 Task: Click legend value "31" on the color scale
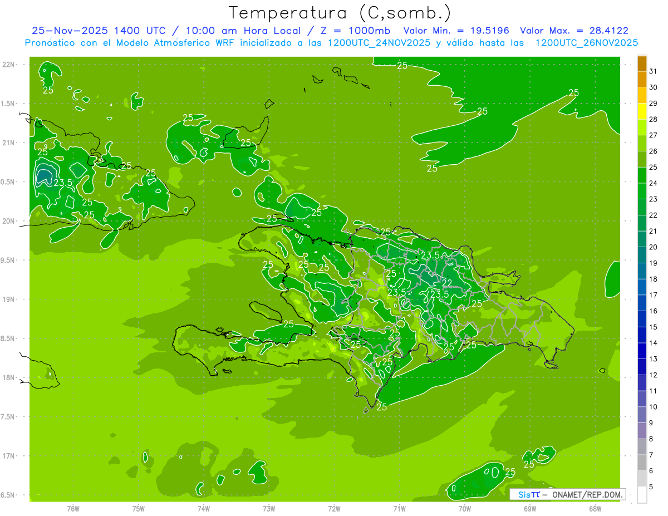(x=654, y=71)
